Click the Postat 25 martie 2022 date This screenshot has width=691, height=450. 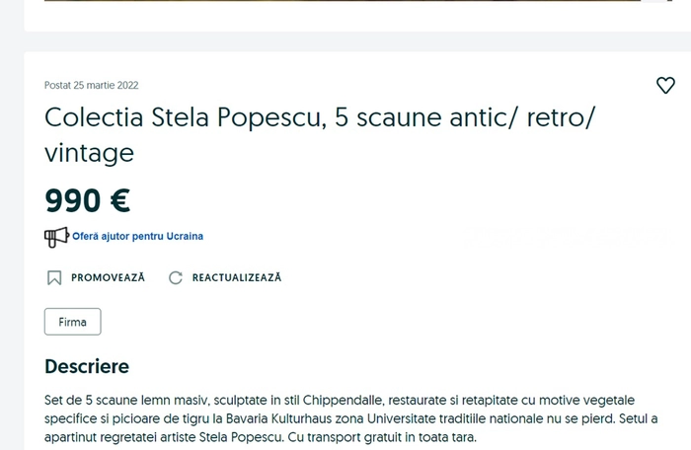(91, 85)
